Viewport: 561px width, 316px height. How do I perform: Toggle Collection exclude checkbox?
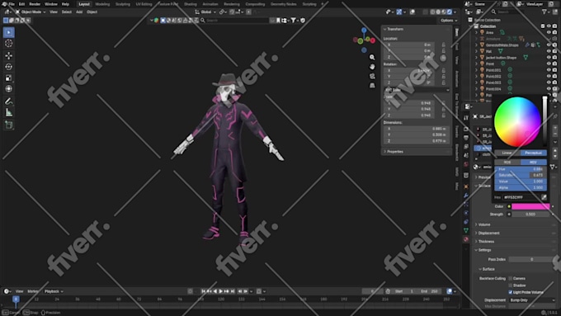click(543, 26)
